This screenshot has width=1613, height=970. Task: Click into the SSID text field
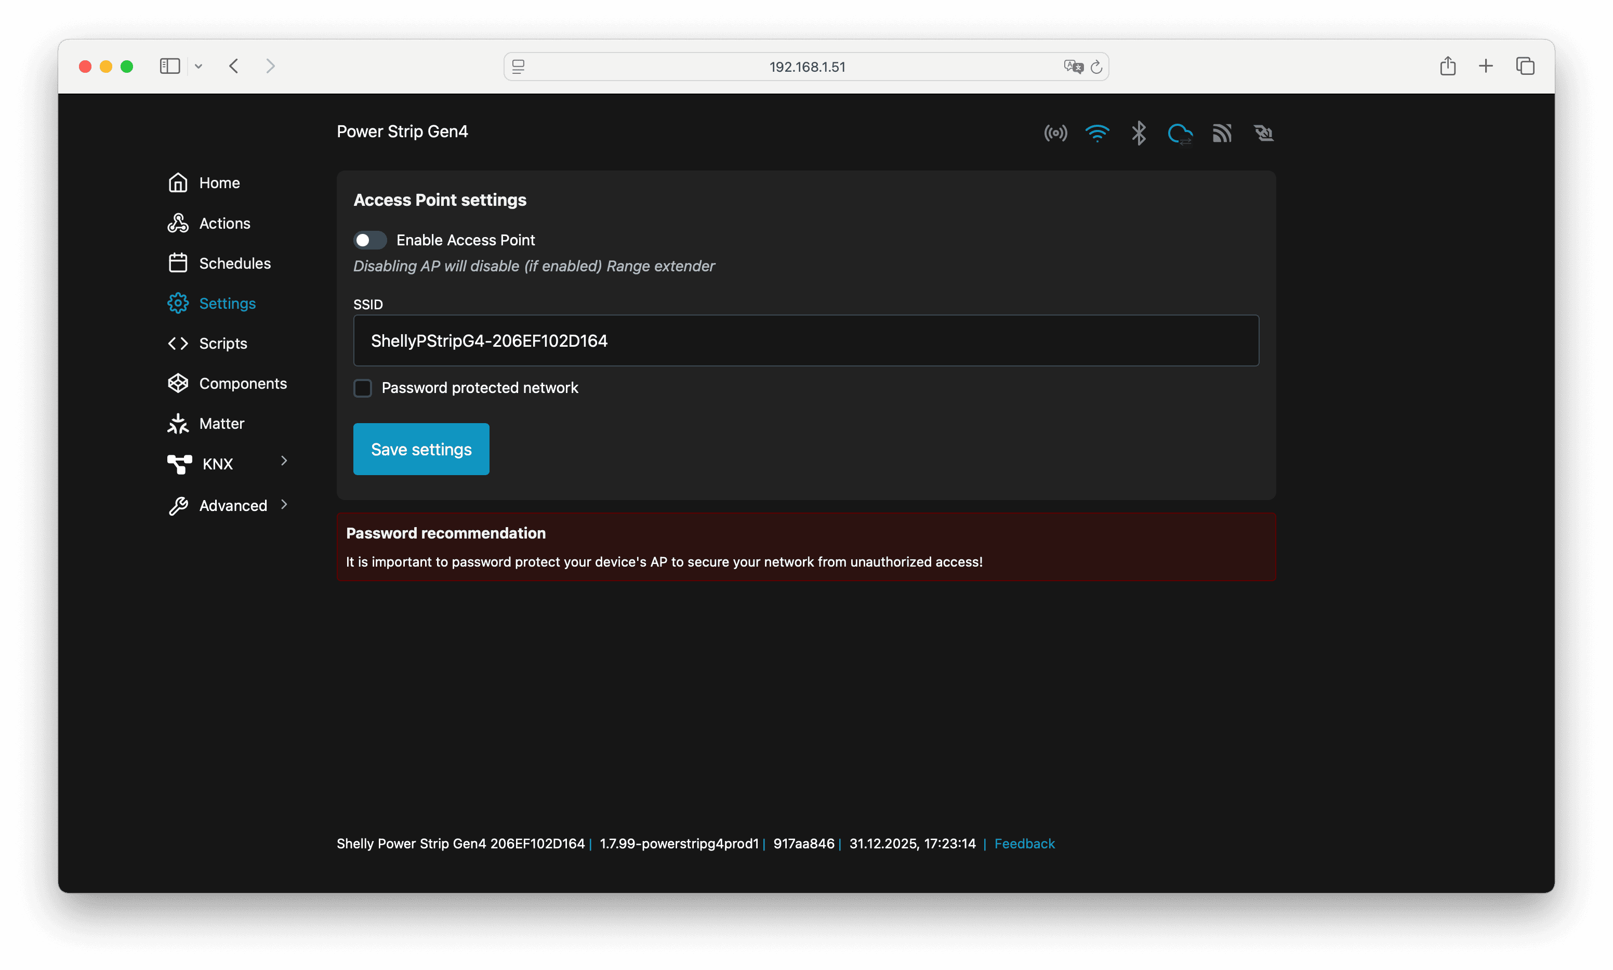pyautogui.click(x=805, y=340)
